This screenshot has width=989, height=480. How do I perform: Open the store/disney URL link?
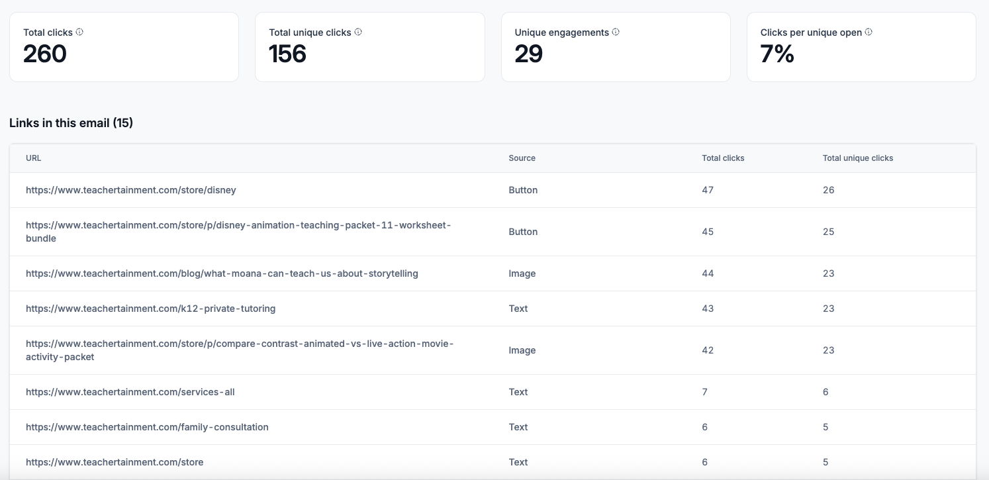point(131,190)
